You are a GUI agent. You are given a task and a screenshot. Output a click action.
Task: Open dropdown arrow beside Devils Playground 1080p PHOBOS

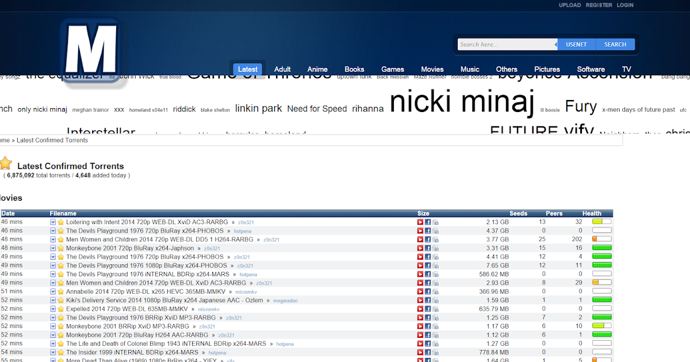53,265
